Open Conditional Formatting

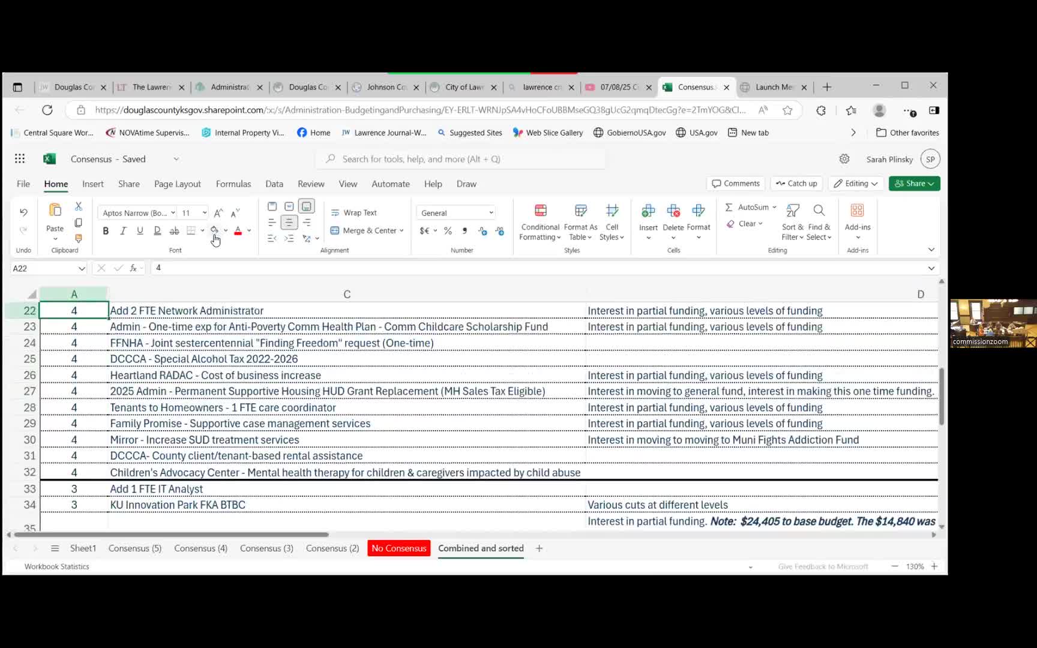(540, 222)
